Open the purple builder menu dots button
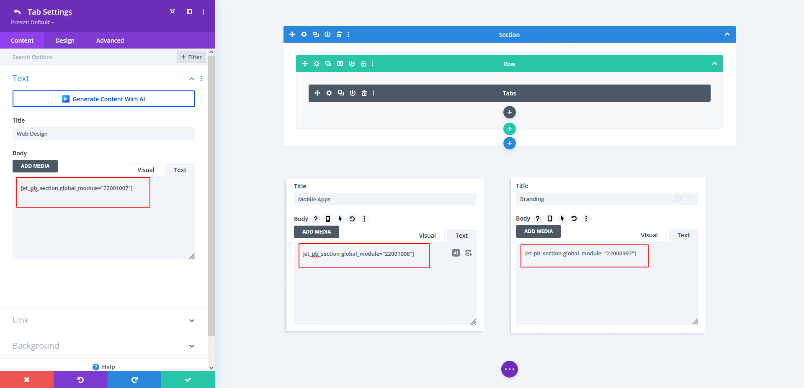 pyautogui.click(x=509, y=369)
